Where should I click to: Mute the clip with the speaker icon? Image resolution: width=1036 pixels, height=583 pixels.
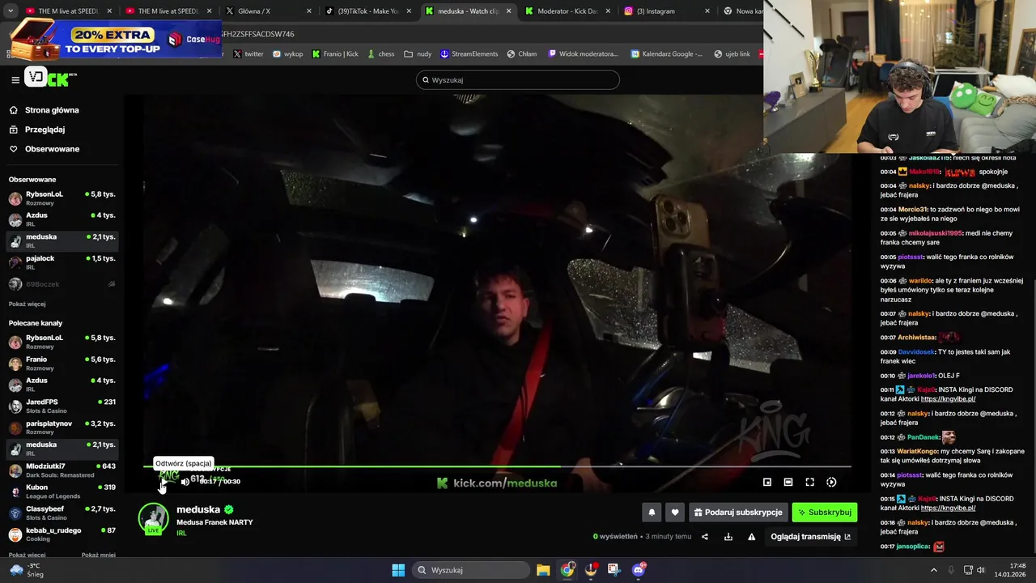pos(185,482)
